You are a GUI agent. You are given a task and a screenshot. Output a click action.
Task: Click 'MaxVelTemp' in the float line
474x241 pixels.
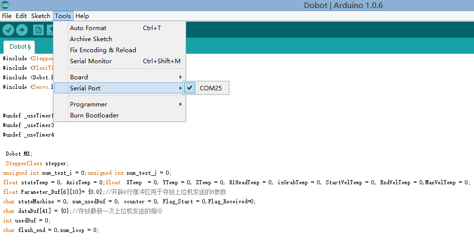tap(440, 182)
